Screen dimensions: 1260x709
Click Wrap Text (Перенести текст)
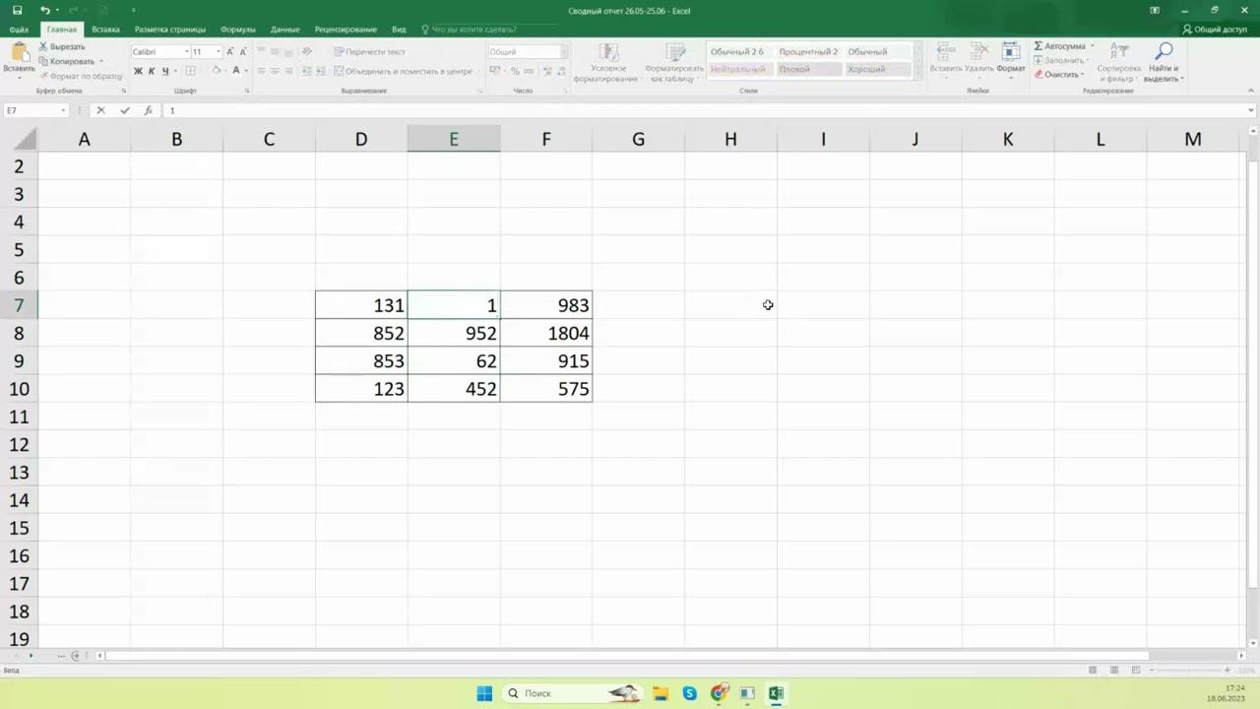369,51
